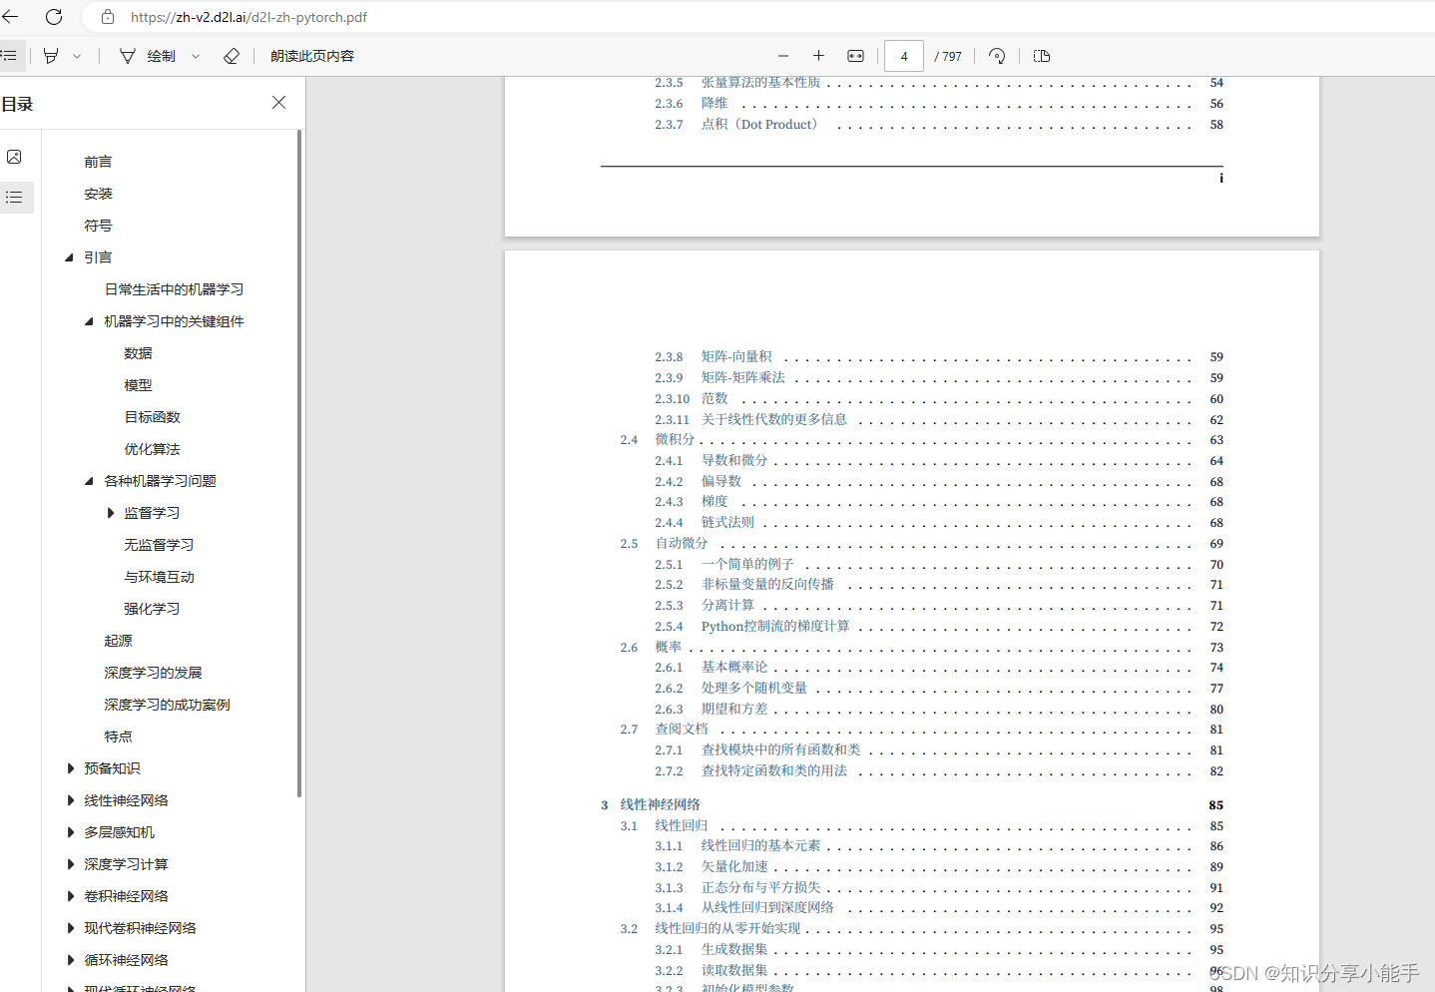
Task: Switch to page thumbnails view icon
Action: 14,157
